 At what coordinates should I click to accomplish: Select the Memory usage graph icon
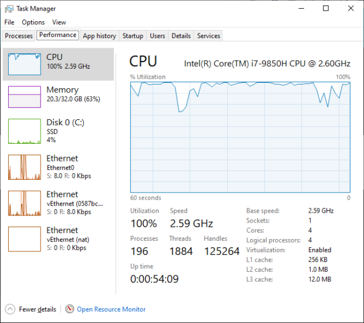(x=24, y=96)
